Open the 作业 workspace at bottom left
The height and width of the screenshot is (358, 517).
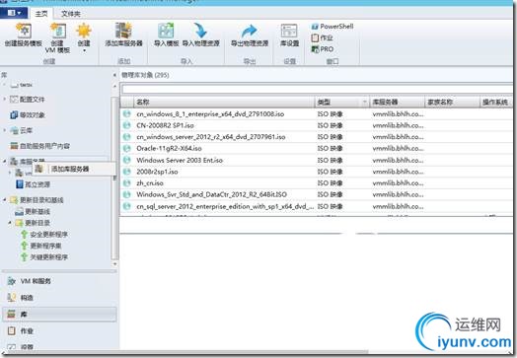point(59,330)
